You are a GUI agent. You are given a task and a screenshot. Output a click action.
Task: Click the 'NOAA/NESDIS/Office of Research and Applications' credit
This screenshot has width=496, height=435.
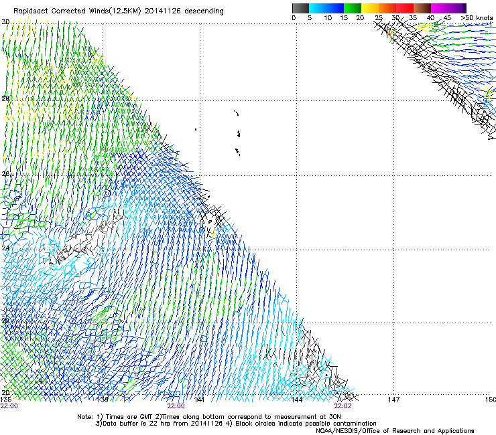tap(395, 431)
